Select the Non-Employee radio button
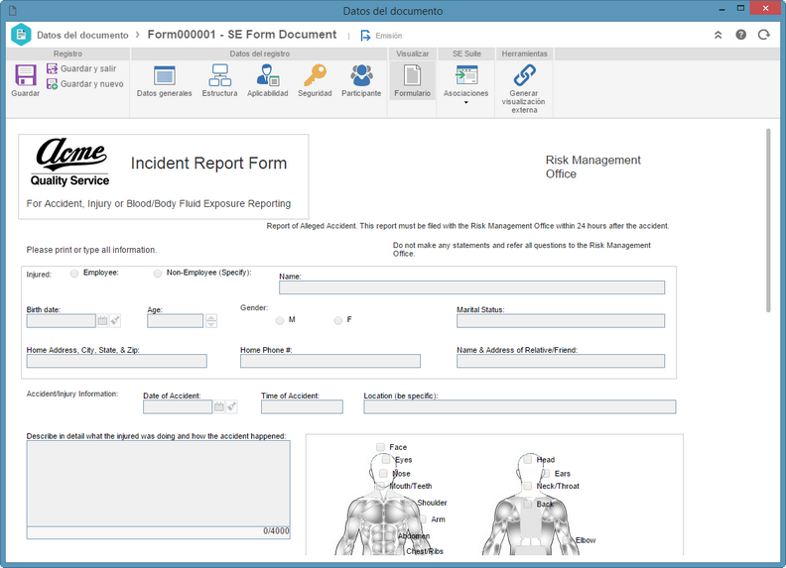 pyautogui.click(x=158, y=274)
